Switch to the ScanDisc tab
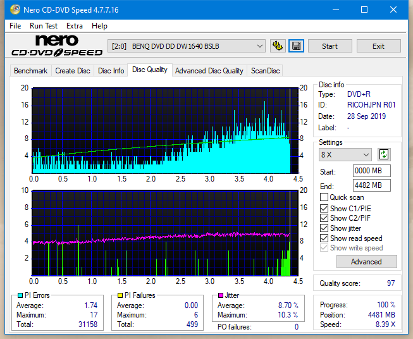 pos(265,71)
